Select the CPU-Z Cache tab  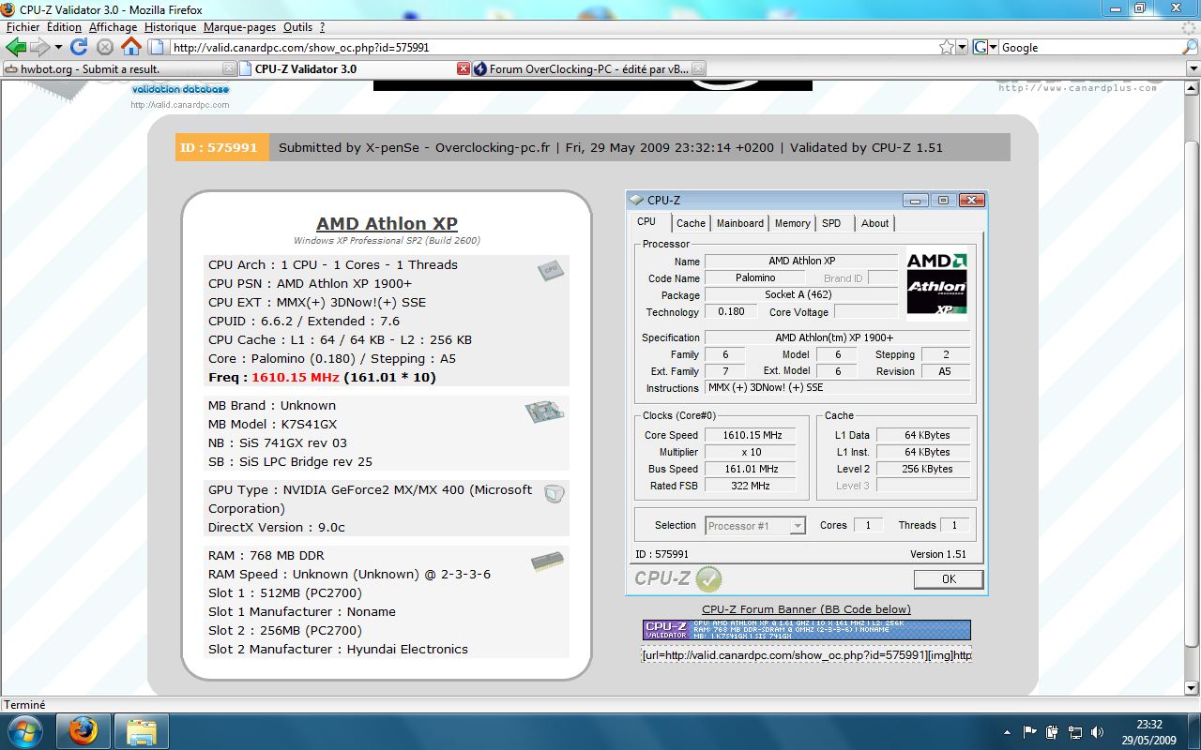click(x=691, y=223)
